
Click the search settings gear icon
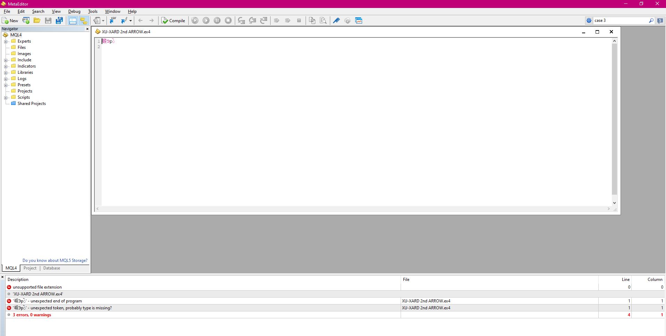(x=589, y=21)
